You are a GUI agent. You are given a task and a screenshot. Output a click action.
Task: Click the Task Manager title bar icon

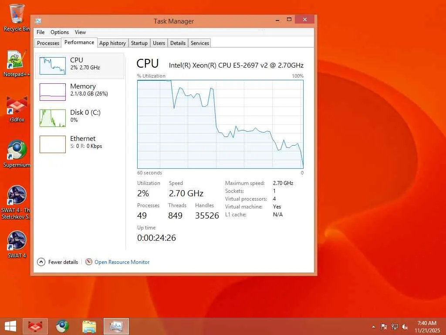pos(38,21)
